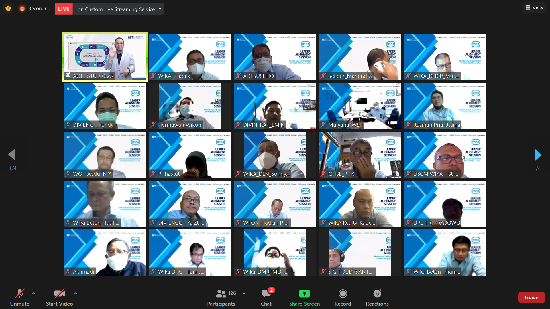The height and width of the screenshot is (309, 550).
Task: Click the green Share Screen icon
Action: [304, 294]
